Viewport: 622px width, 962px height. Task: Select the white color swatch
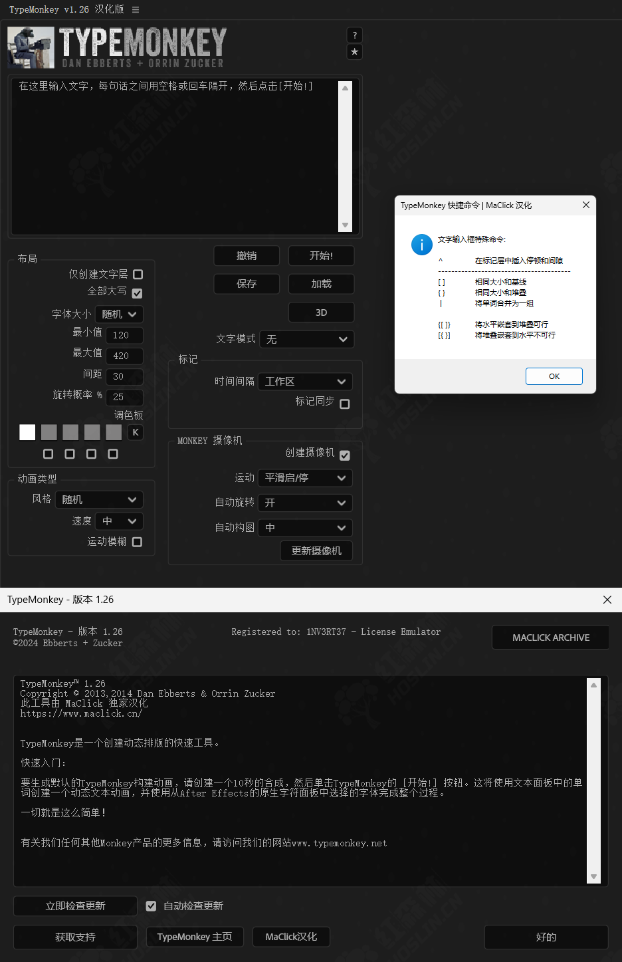point(27,432)
